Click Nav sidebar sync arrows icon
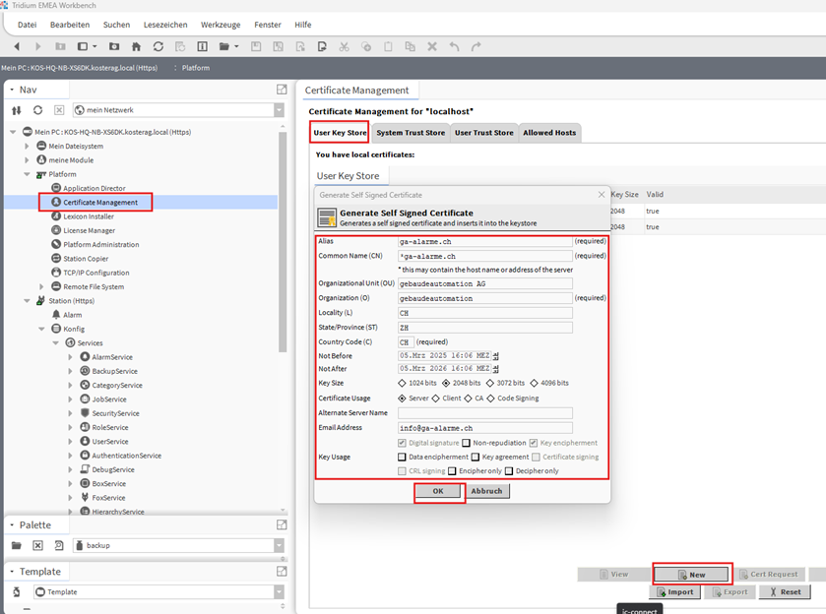826x614 pixels. [x=17, y=110]
